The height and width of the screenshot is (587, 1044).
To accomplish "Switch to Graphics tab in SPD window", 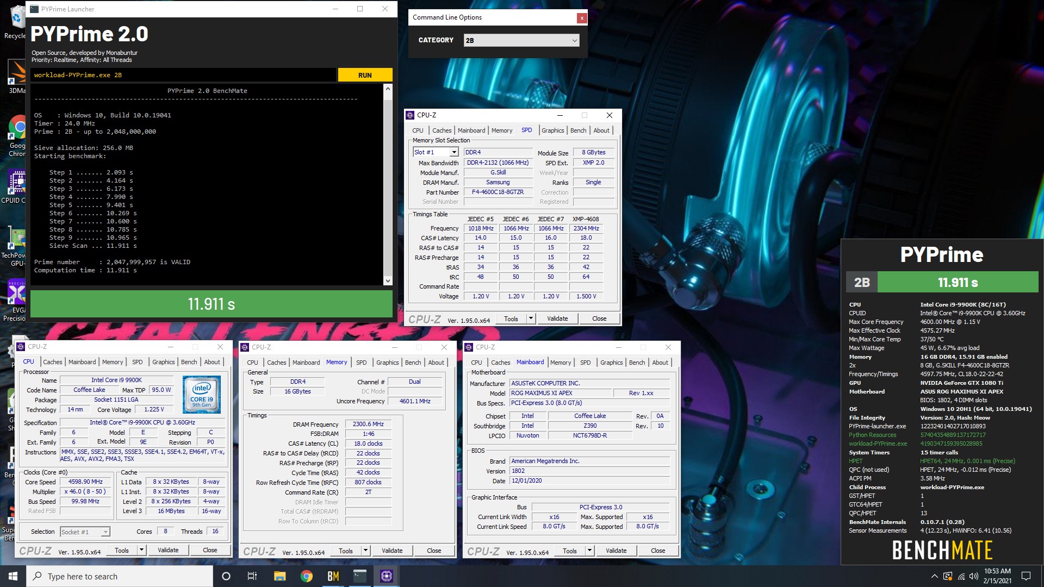I will tap(552, 130).
